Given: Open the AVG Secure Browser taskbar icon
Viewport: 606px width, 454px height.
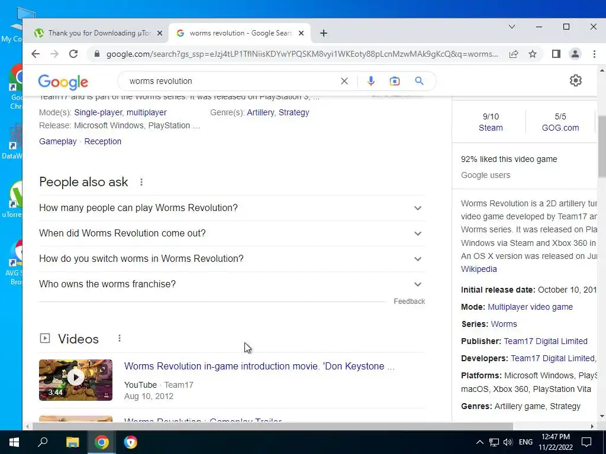Looking at the screenshot, I should 131,442.
